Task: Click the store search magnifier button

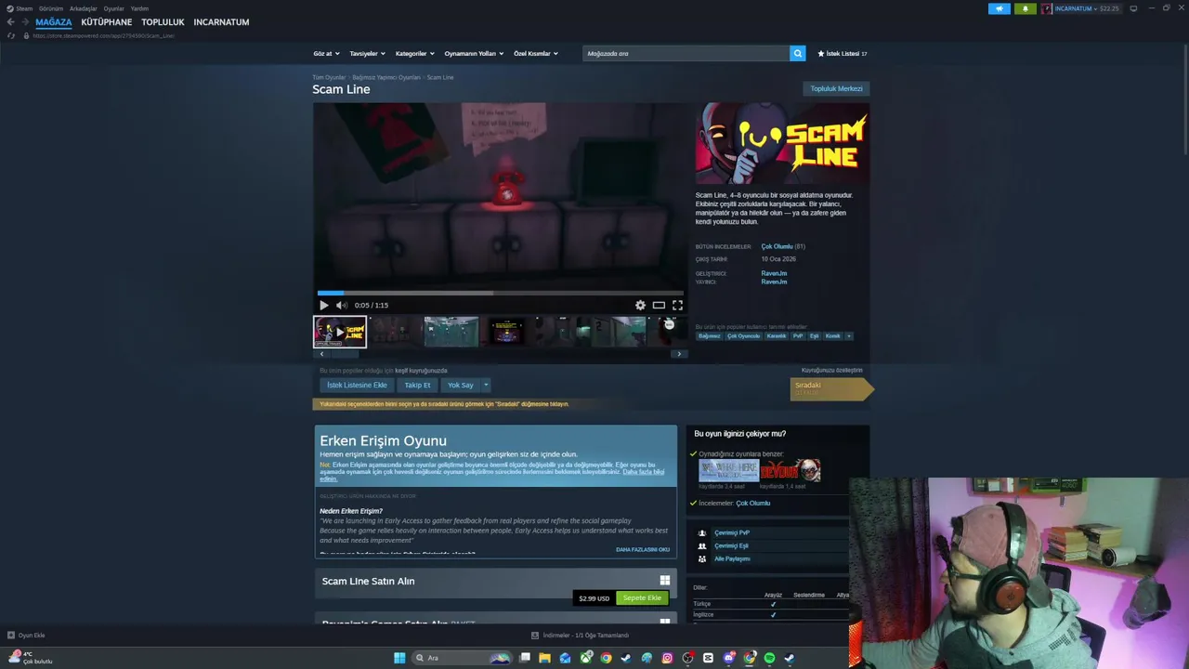Action: click(797, 53)
